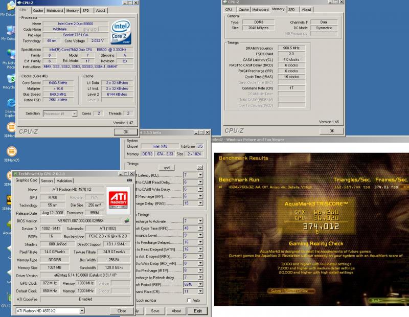Image resolution: width=409 pixels, height=317 pixels.
Task: Open SPD tab in left CPU-Z
Action: [x=86, y=10]
